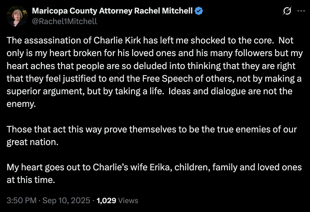Open Rachel Mitchell's profile avatar photo
310x212 pixels.
[16, 16]
